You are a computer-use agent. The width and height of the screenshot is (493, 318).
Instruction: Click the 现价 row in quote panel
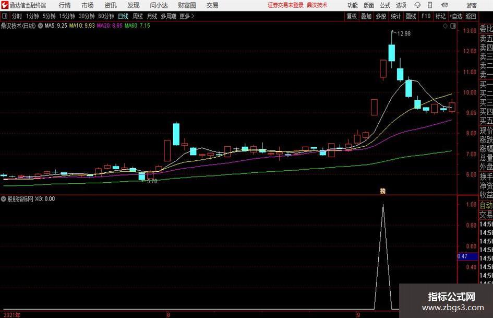tap(486, 131)
